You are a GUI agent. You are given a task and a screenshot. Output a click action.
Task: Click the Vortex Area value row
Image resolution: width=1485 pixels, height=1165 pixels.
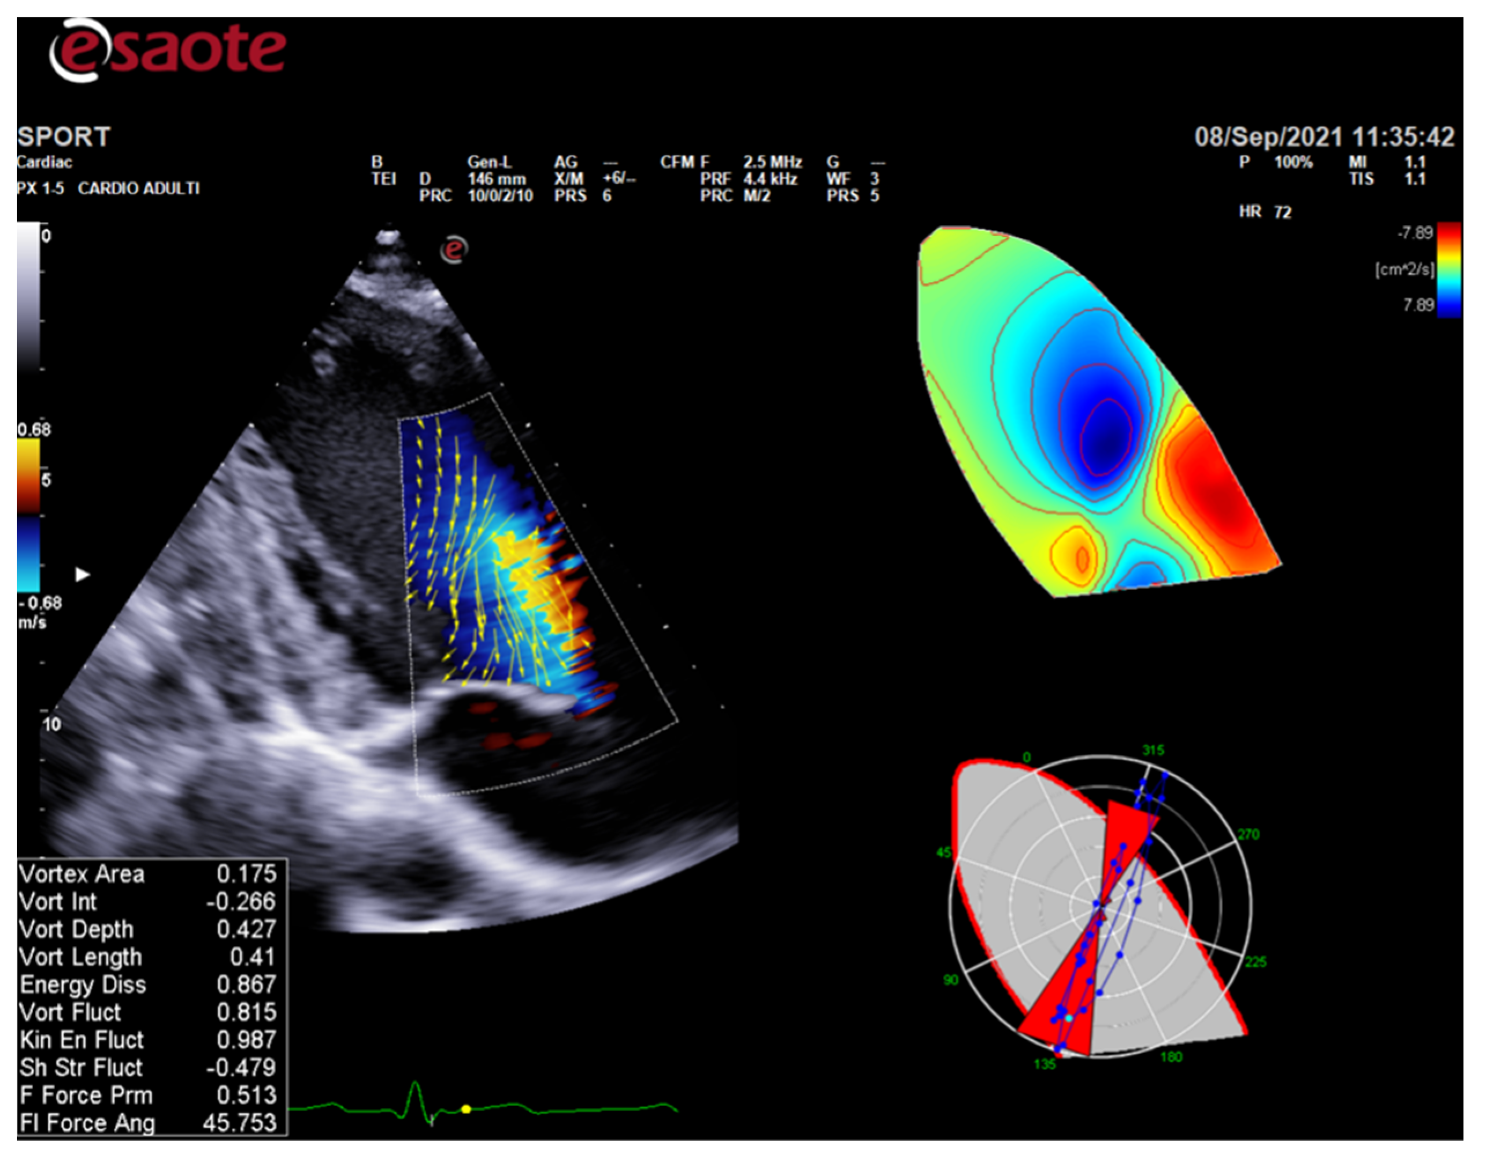click(x=148, y=874)
